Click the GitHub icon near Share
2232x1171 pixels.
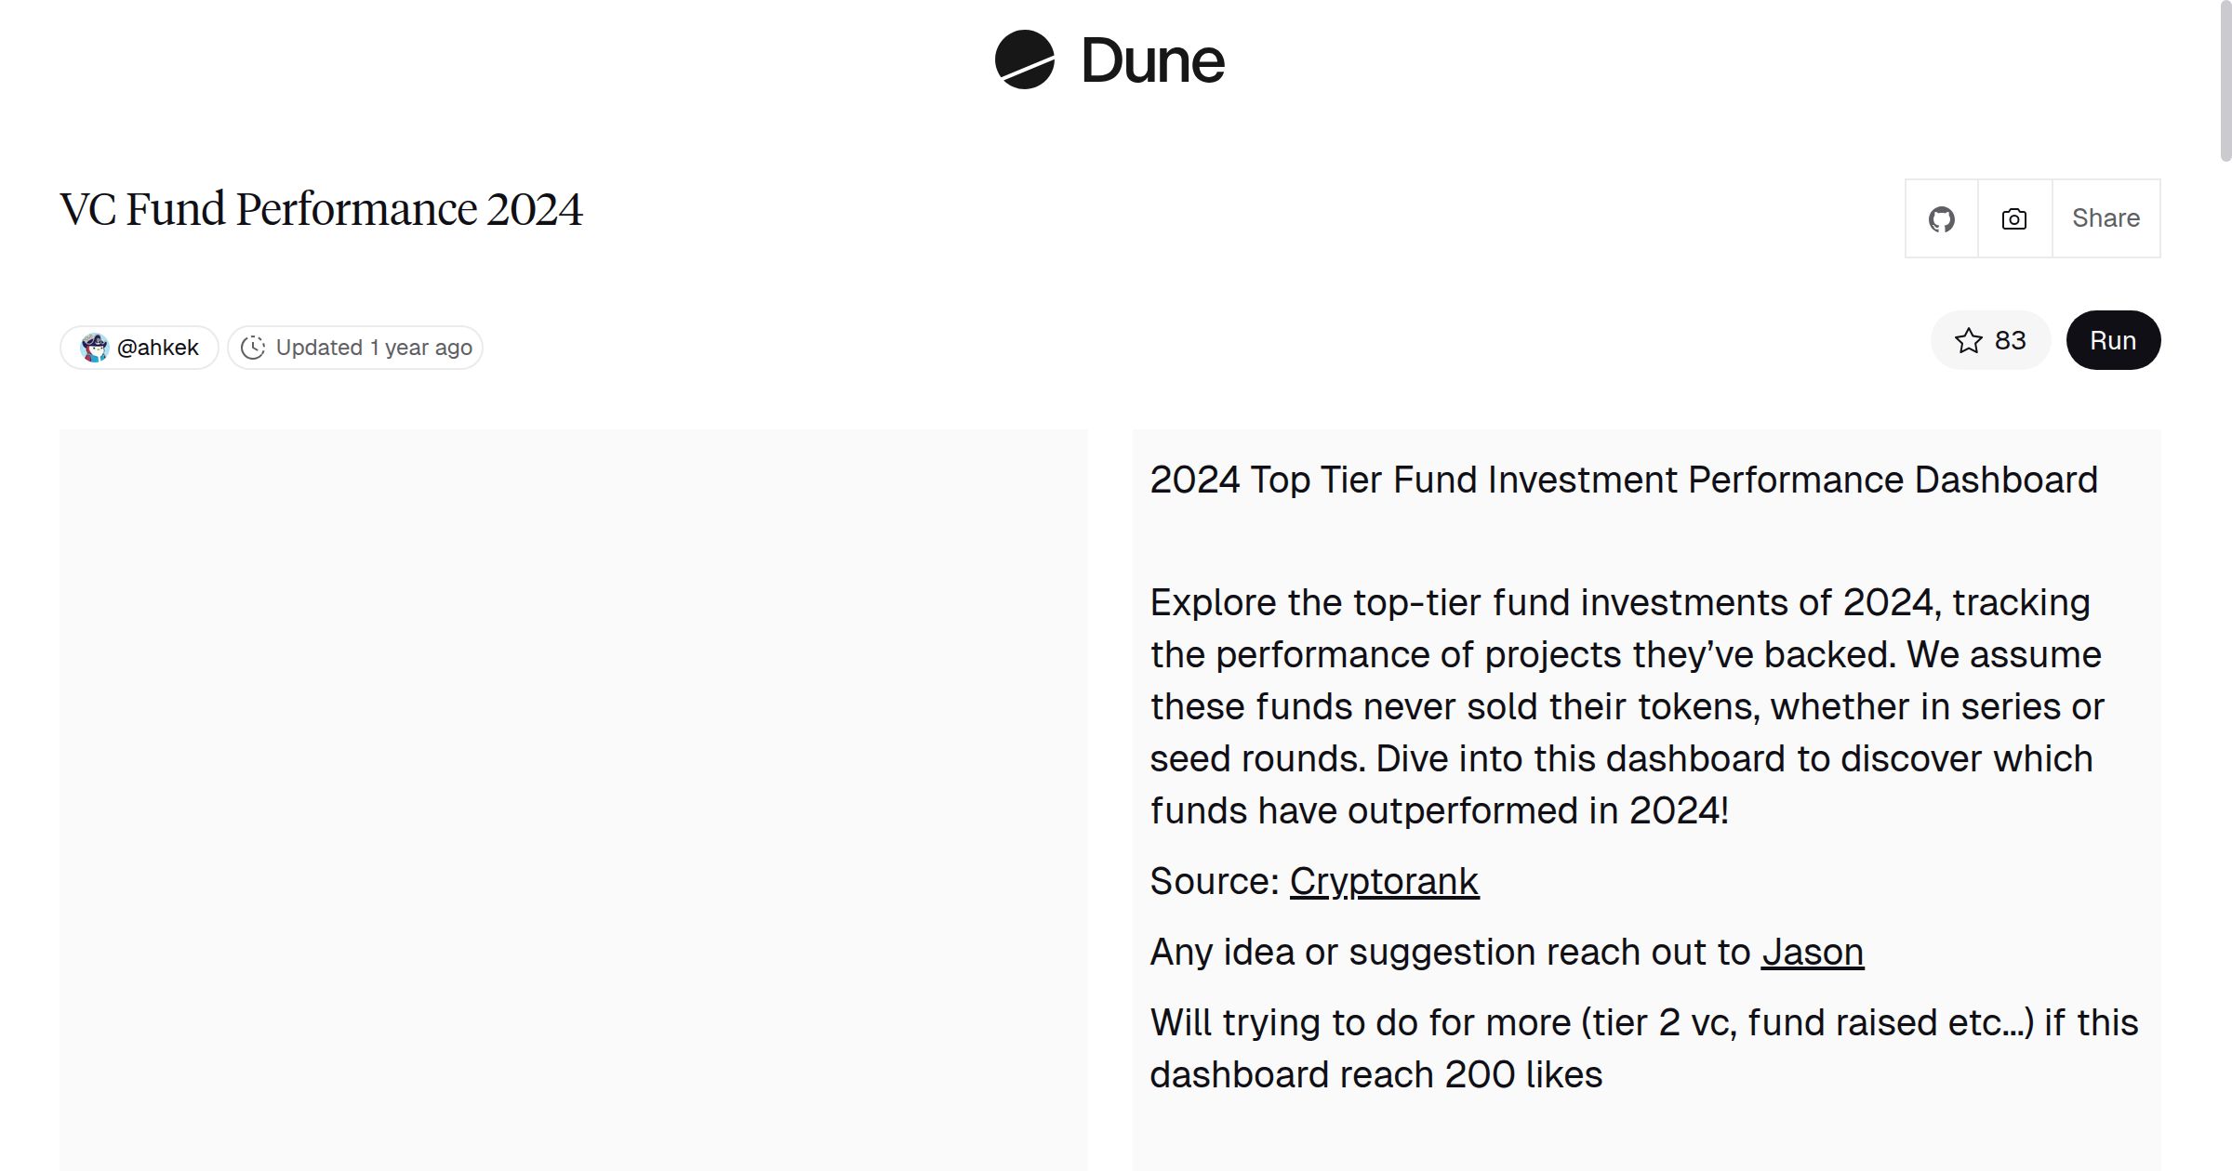[1943, 218]
